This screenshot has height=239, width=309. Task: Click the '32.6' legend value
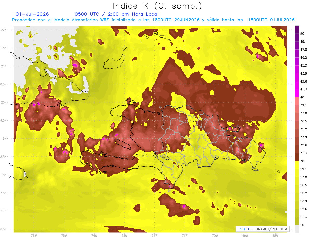pos(304,145)
